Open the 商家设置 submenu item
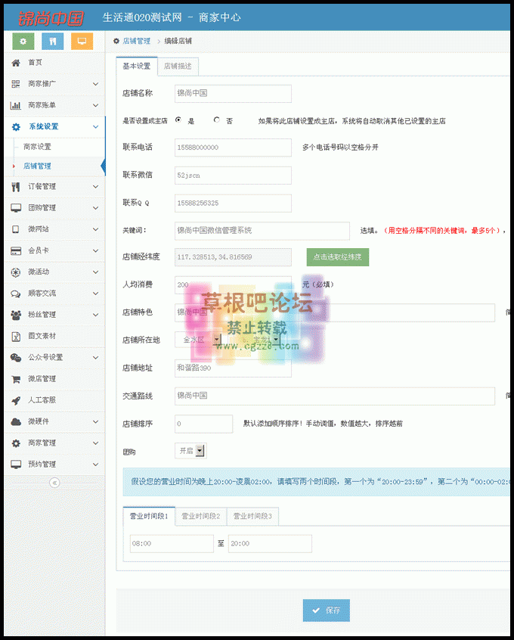The height and width of the screenshot is (640, 514). coord(38,147)
